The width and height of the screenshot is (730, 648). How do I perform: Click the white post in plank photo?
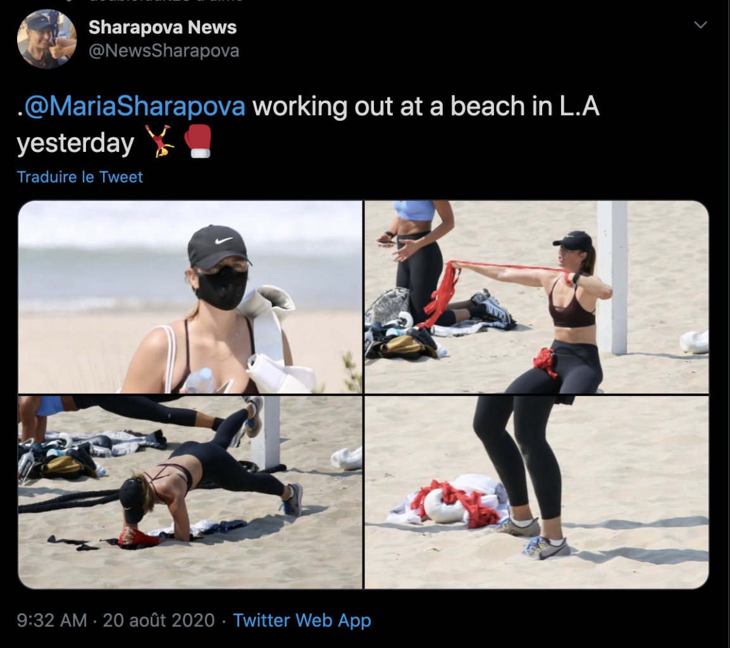click(x=266, y=433)
